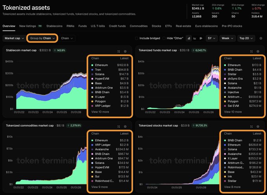The width and height of the screenshot is (267, 195).
Task: Expand Tokenized commodities chart to fullscreen
Action: click(x=119, y=126)
